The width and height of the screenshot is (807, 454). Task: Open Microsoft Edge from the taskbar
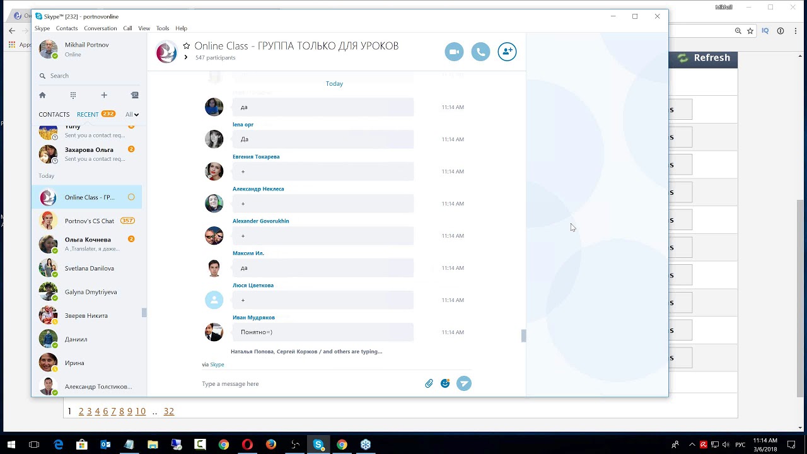pyautogui.click(x=58, y=445)
